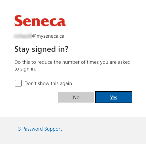Click the word "Password" in footer link
Image resolution: width=146 pixels, height=144 pixels.
point(32,129)
